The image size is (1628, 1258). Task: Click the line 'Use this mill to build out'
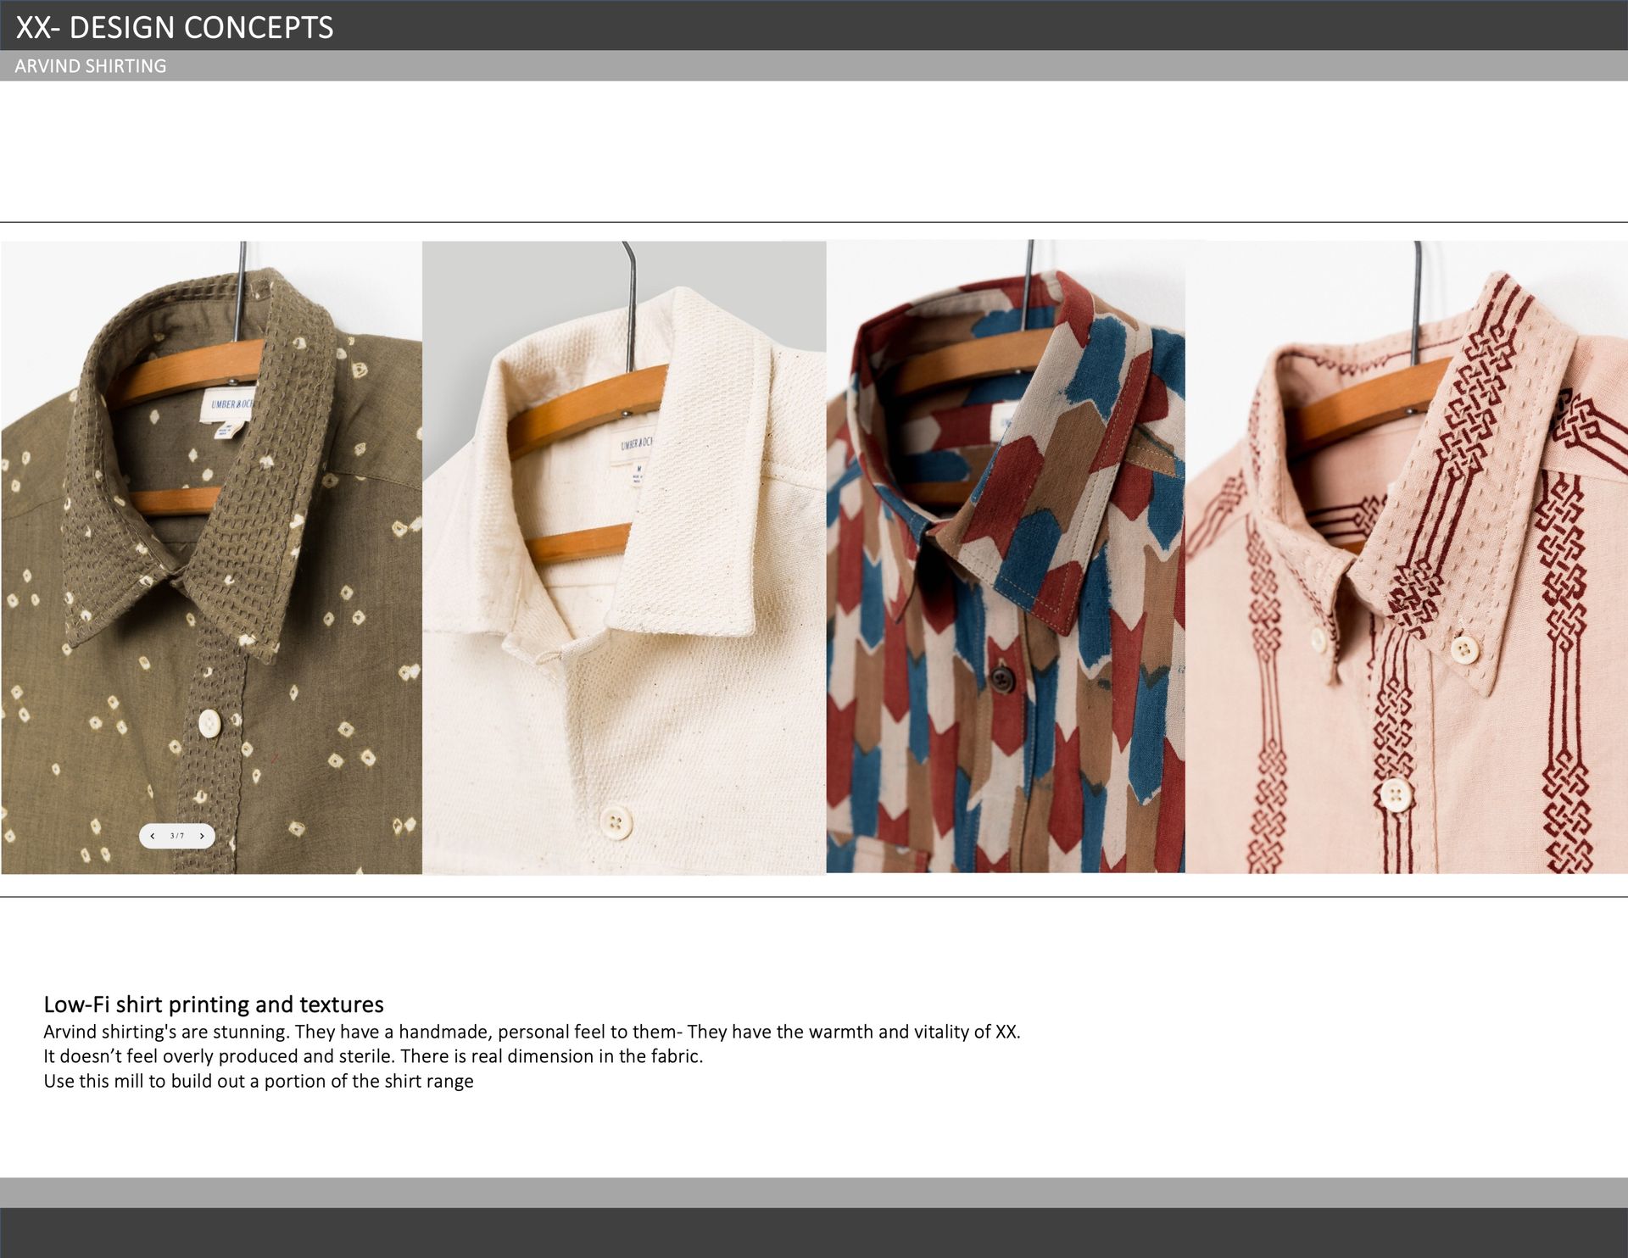pos(259,1081)
